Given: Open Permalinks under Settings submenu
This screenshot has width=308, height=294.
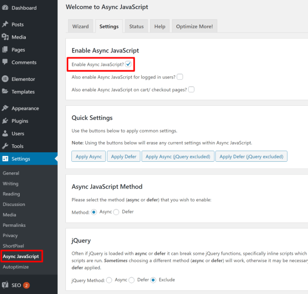Looking at the screenshot, I should point(14,225).
